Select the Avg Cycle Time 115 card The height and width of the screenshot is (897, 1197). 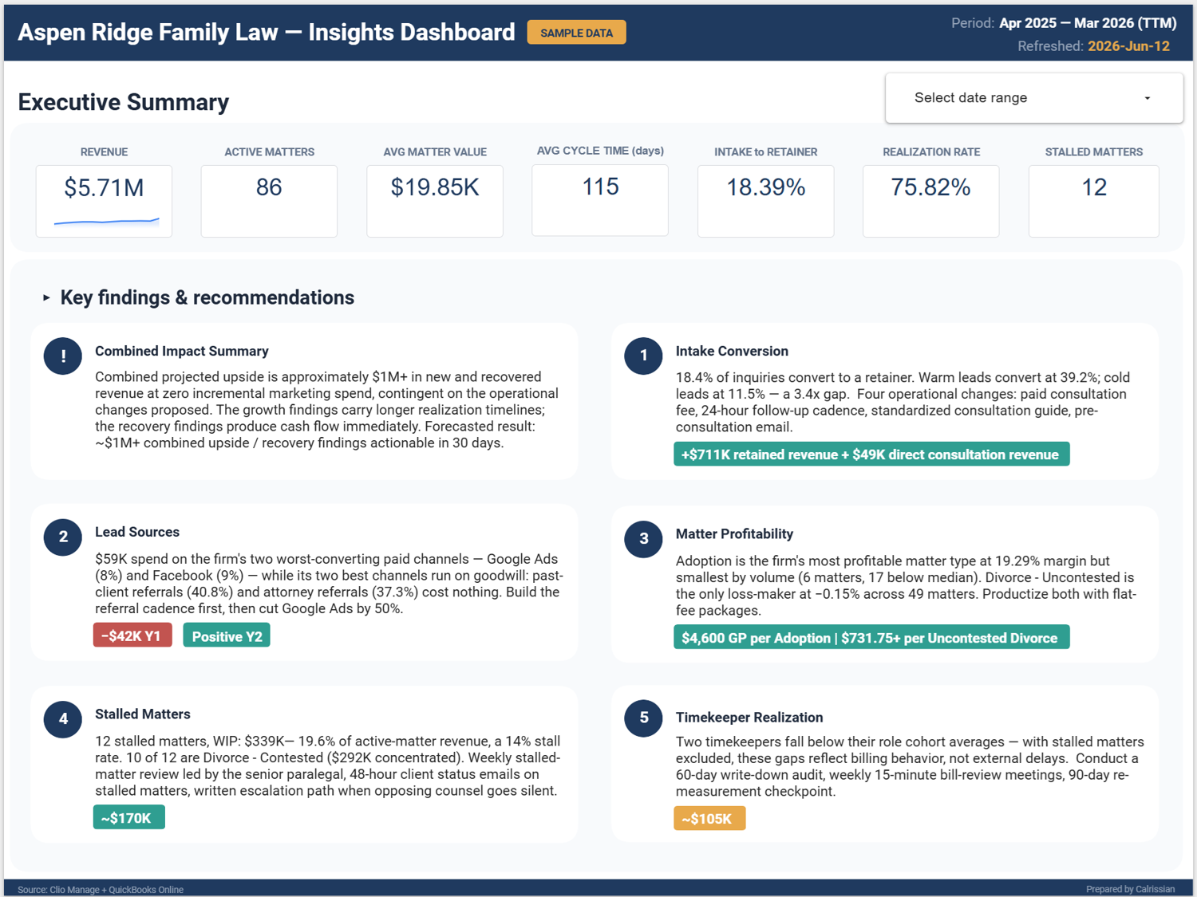pos(600,200)
